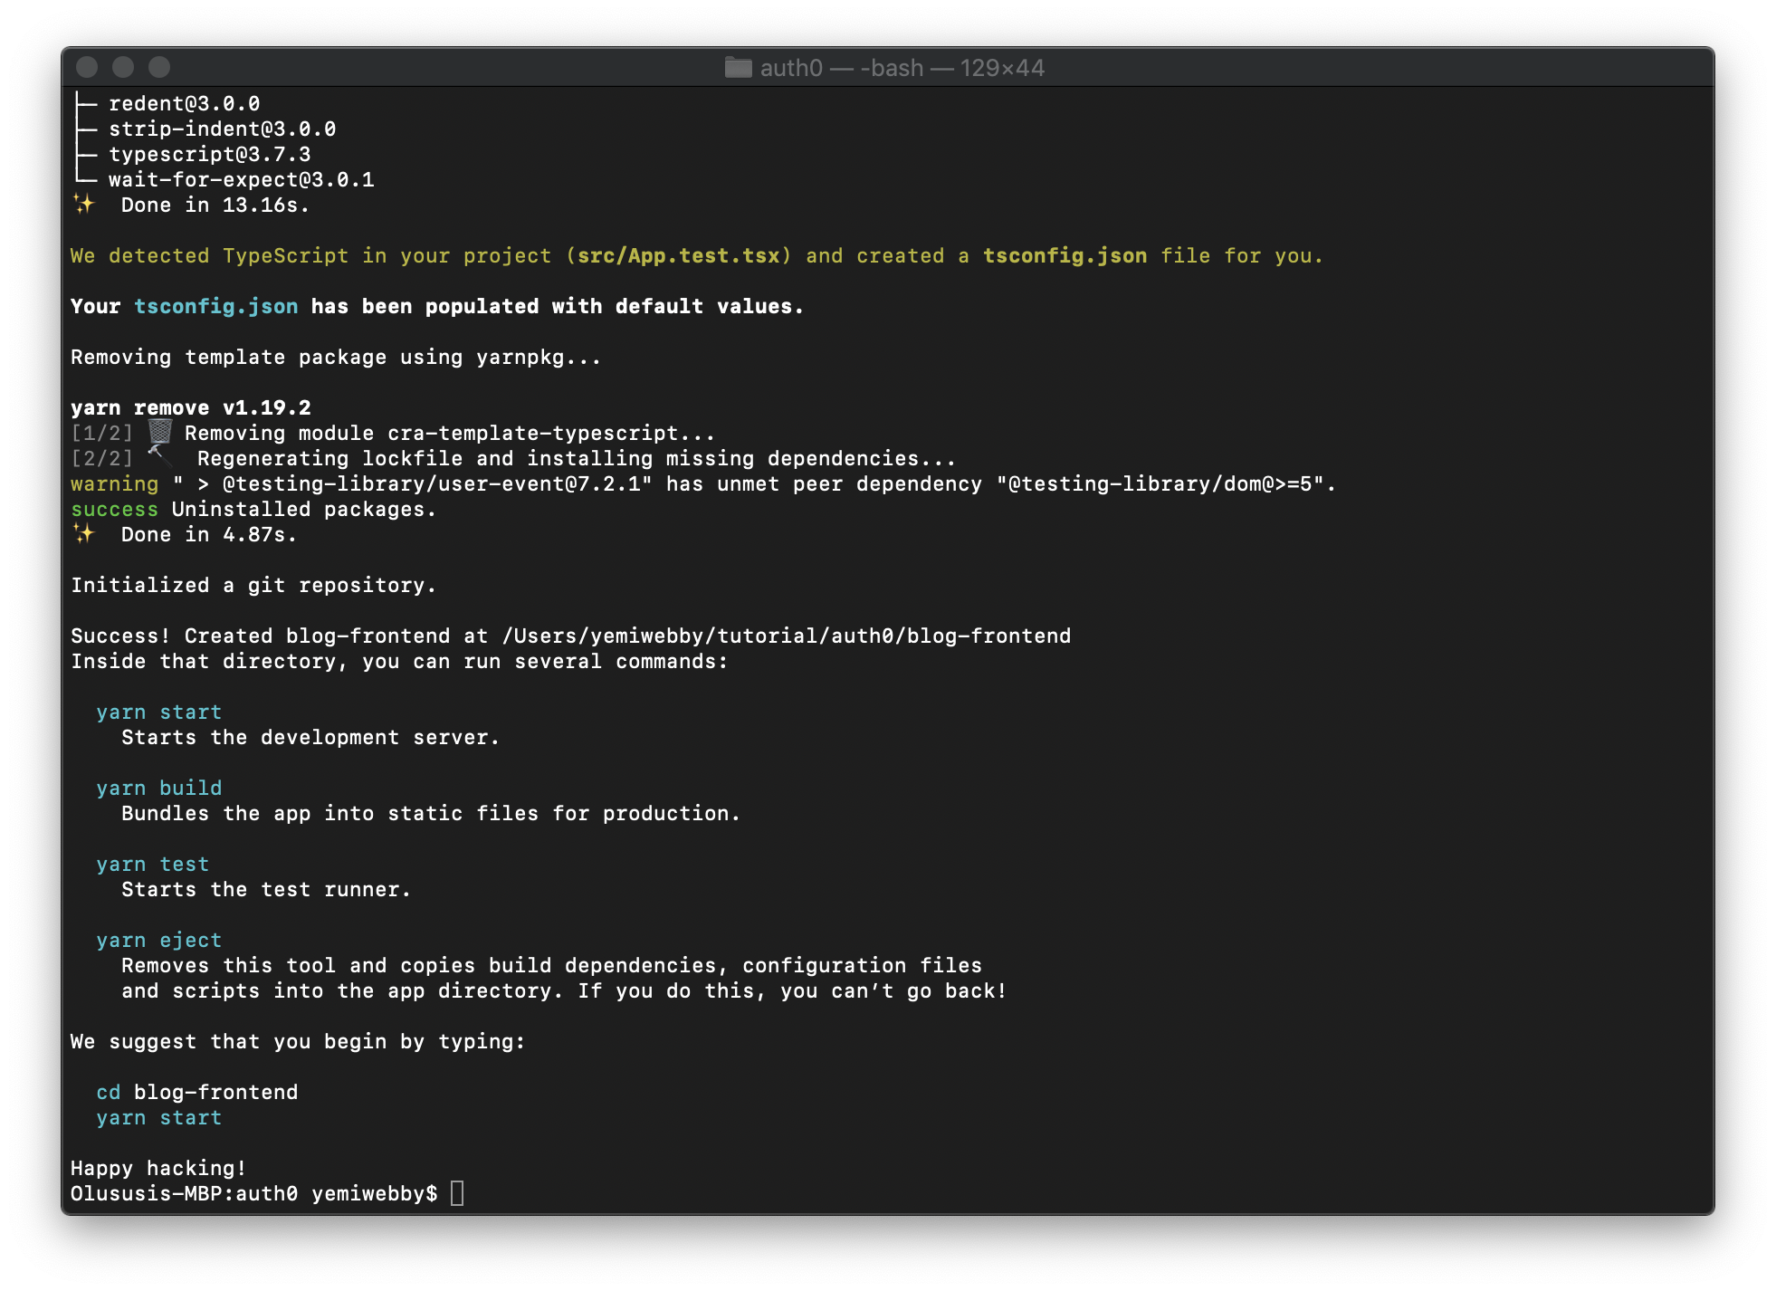
Task: Click the terminal cursor at the prompt
Action: [x=457, y=1193]
